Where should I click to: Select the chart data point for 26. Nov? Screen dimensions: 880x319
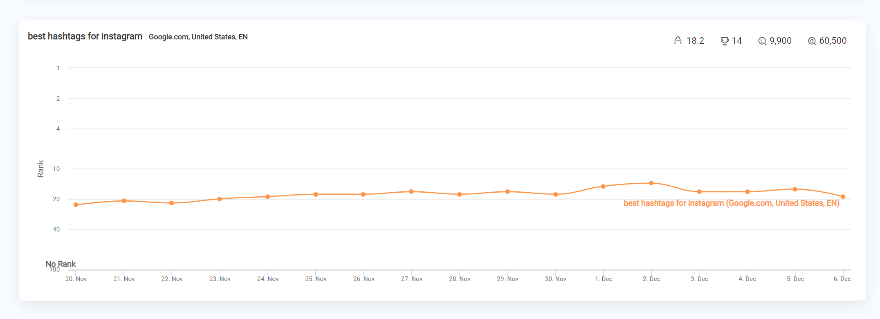pos(364,194)
